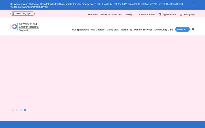
Task: Open Our Doctors menu
Action: [98, 30]
